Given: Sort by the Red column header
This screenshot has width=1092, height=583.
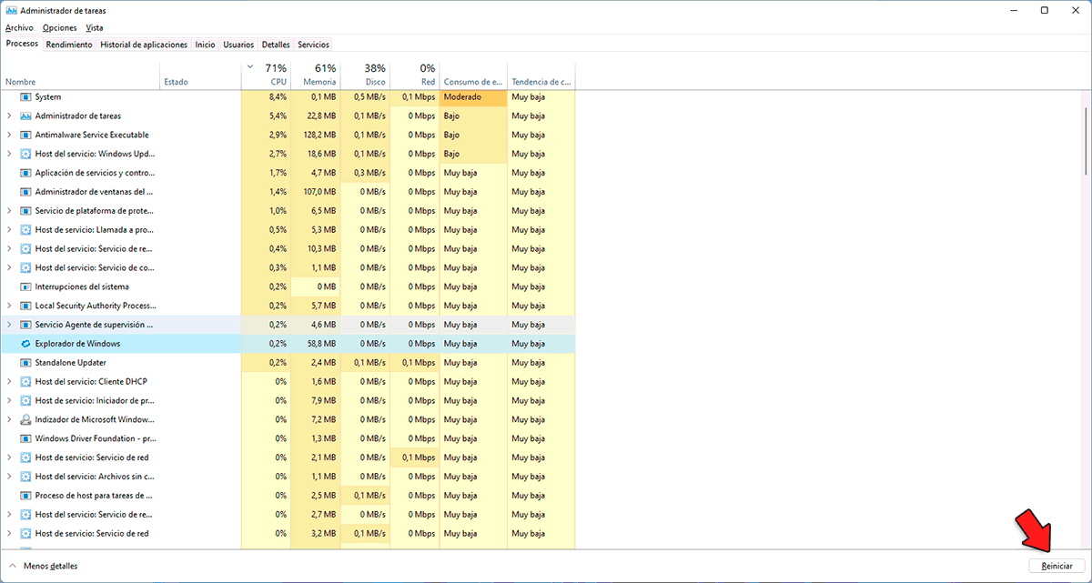Looking at the screenshot, I should [x=414, y=75].
